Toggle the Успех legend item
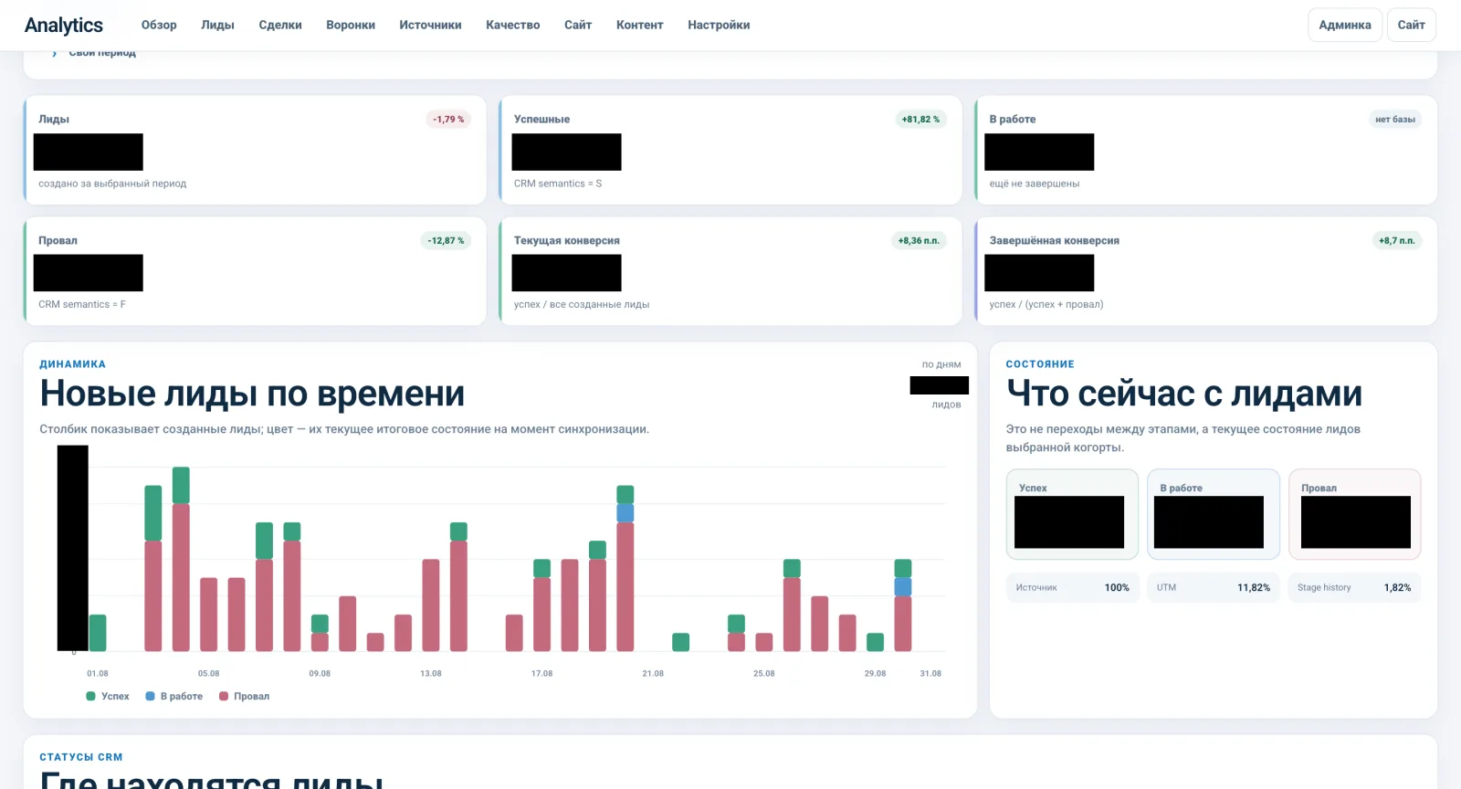1461x789 pixels. point(108,696)
